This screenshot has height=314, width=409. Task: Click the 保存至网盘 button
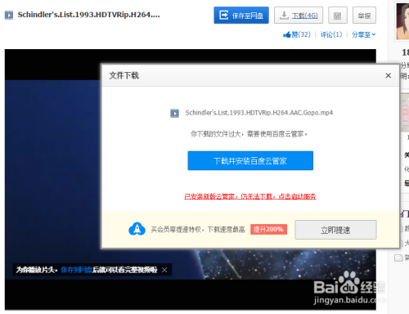pos(241,16)
